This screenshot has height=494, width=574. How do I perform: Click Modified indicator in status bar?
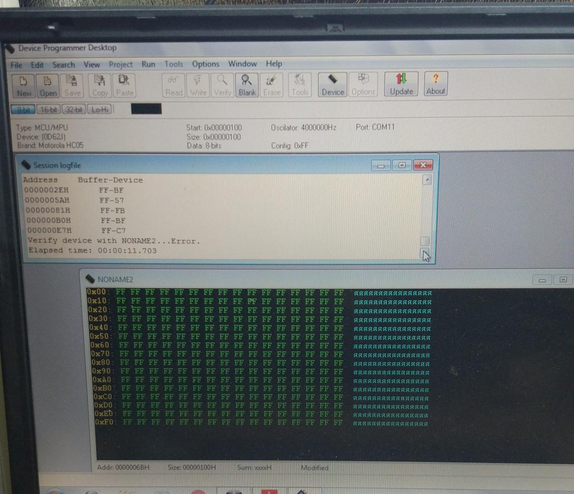(315, 468)
